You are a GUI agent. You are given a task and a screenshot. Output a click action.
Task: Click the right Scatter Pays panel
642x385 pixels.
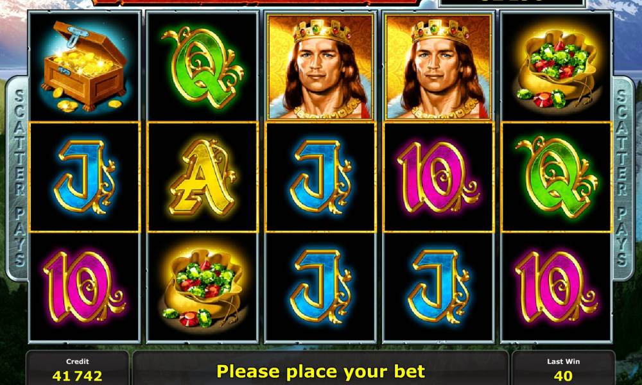(x=623, y=178)
